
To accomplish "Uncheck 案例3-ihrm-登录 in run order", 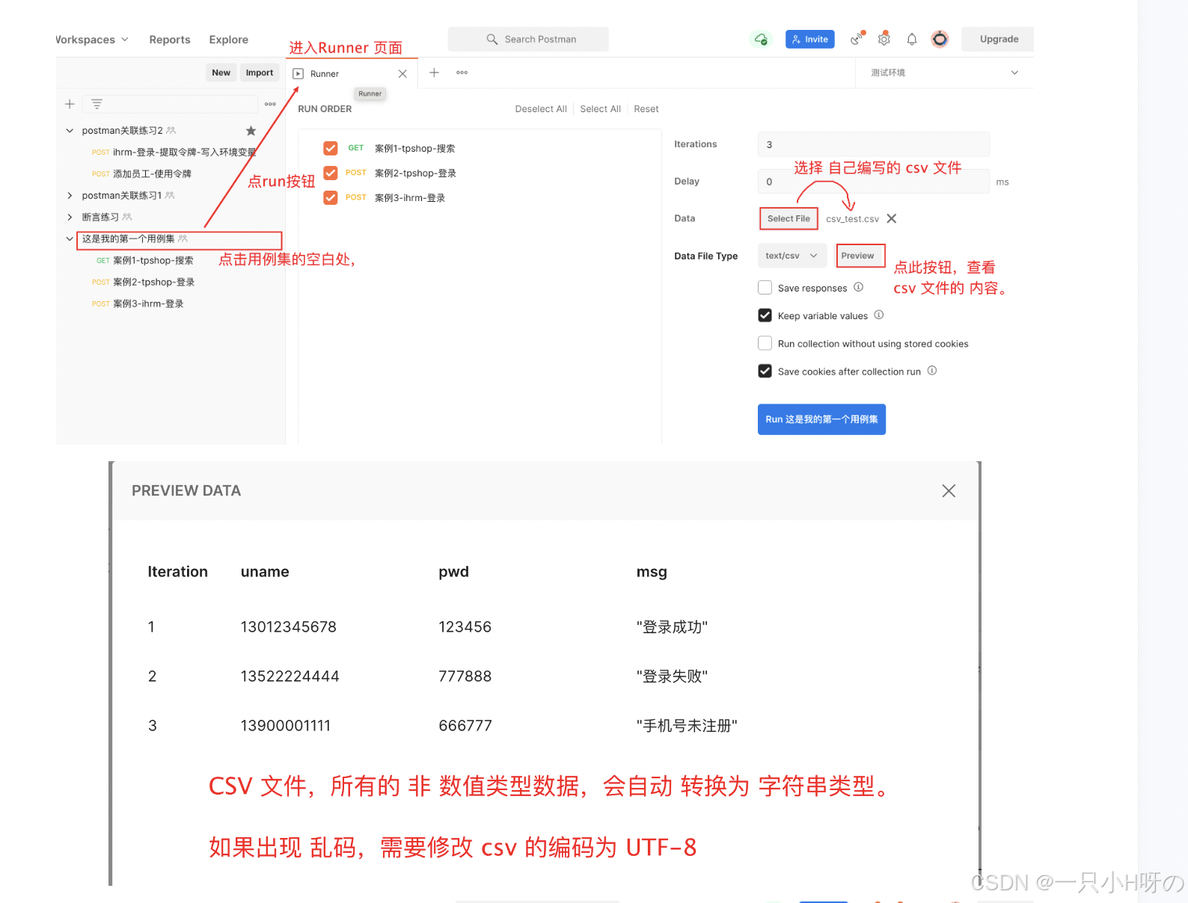I will coord(331,197).
